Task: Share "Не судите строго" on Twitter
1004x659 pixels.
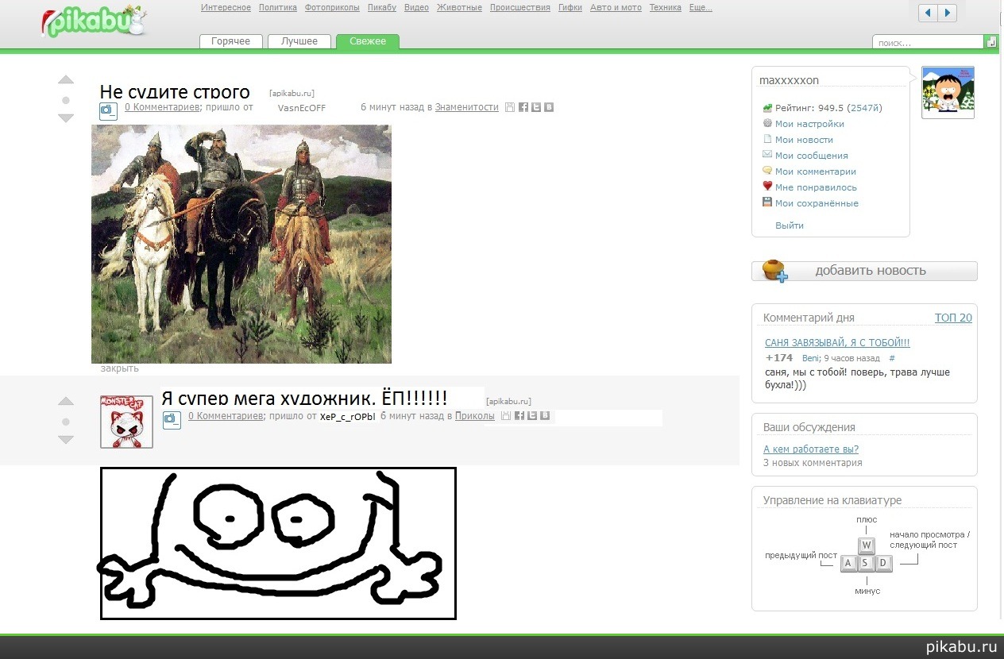Action: click(x=536, y=107)
